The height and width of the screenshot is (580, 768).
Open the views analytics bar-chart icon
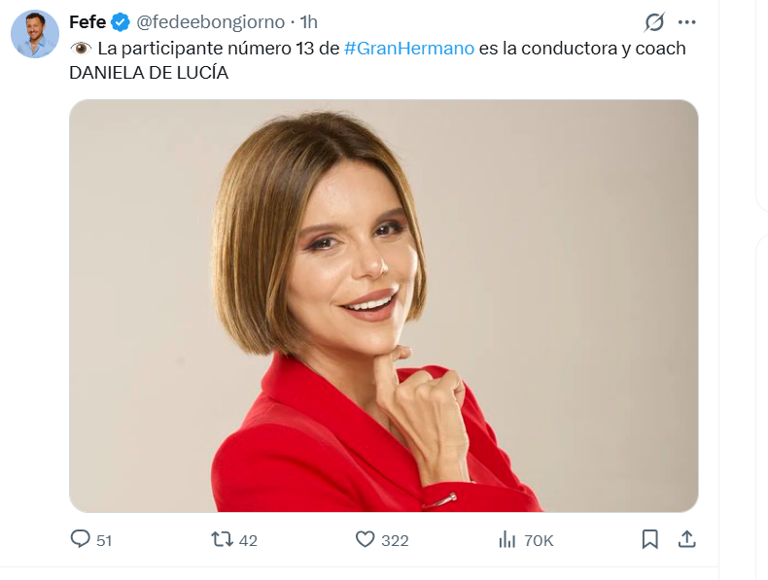506,539
